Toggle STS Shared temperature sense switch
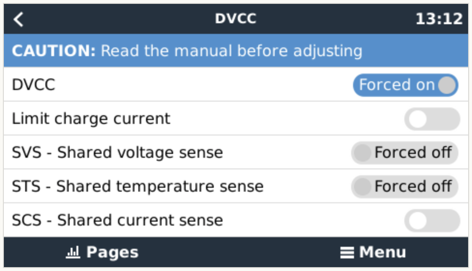472x271 pixels. tap(404, 187)
